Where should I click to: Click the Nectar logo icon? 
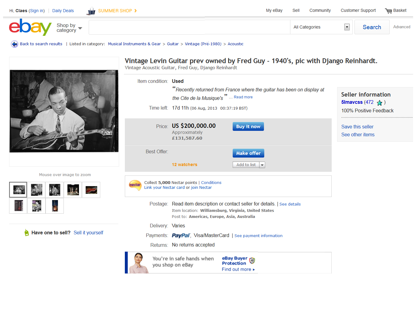(x=135, y=185)
